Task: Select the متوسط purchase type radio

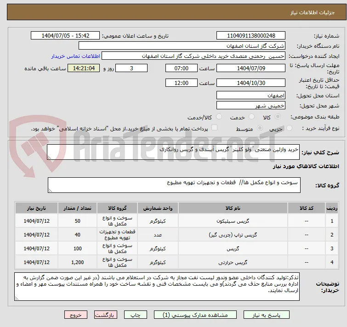Action: [260, 128]
